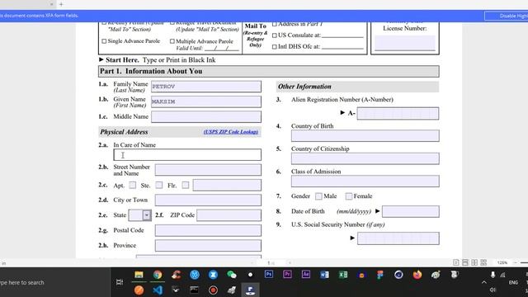Click the License Number field
This screenshot has width=528, height=297.
tap(405, 43)
